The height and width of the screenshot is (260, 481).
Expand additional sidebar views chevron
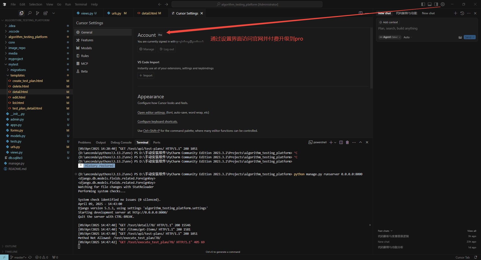point(53,13)
